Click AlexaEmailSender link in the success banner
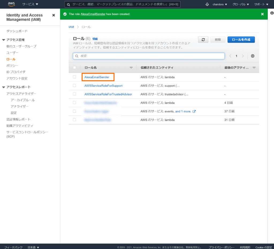Image resolution: width=274 pixels, height=249 pixels. click(93, 14)
